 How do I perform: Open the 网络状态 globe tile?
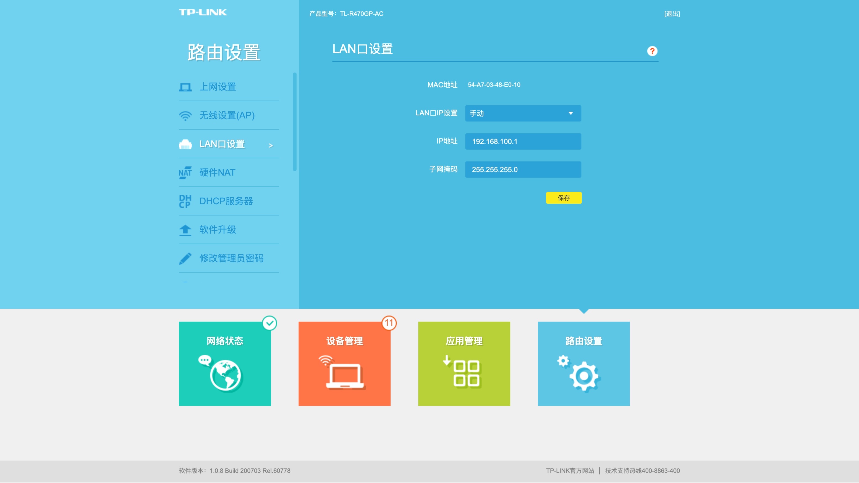(x=225, y=363)
